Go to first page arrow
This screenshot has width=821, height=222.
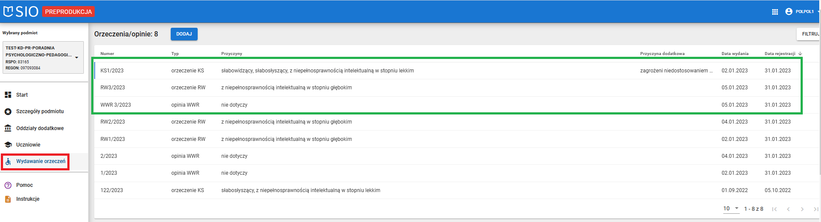point(774,209)
